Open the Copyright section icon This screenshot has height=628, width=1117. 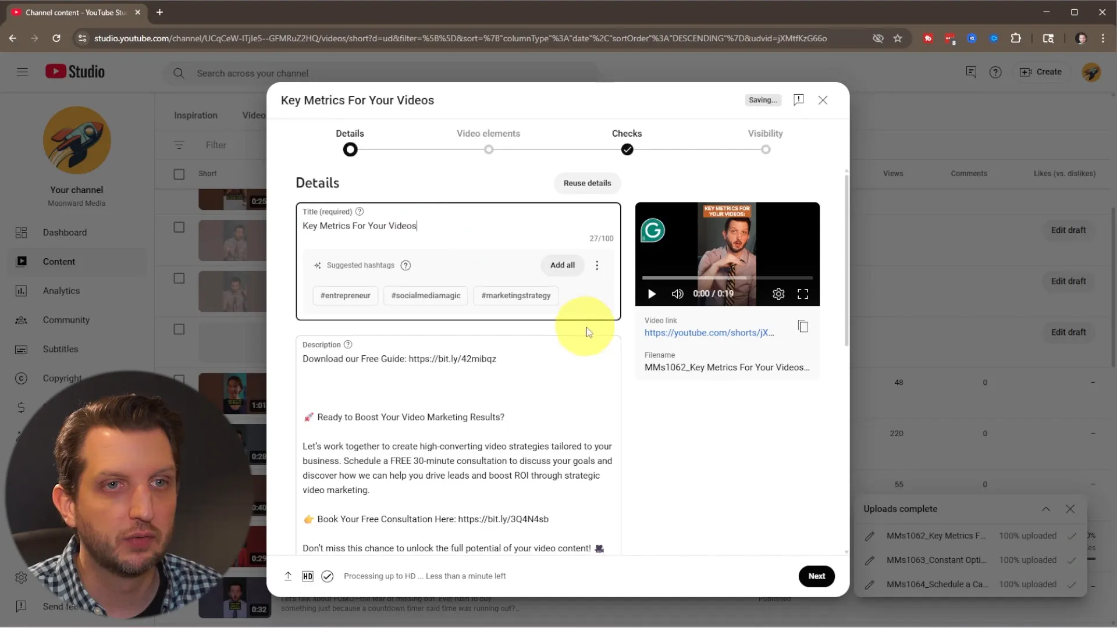coord(21,379)
